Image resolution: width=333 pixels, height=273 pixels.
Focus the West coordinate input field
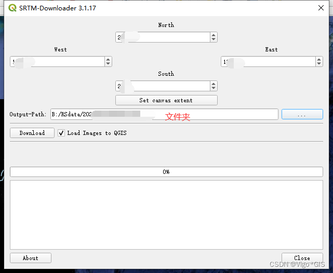(x=57, y=62)
